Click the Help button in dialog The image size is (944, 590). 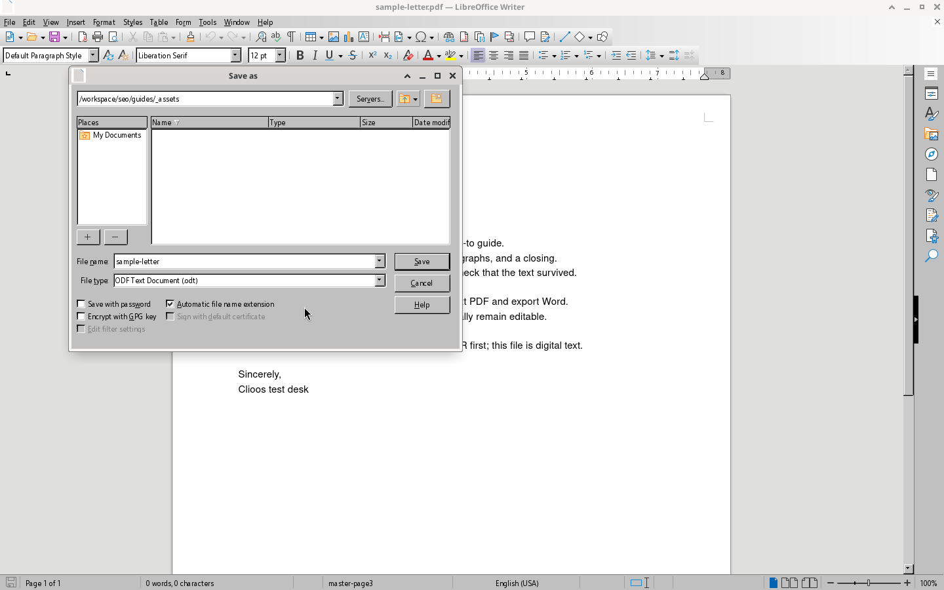click(422, 305)
